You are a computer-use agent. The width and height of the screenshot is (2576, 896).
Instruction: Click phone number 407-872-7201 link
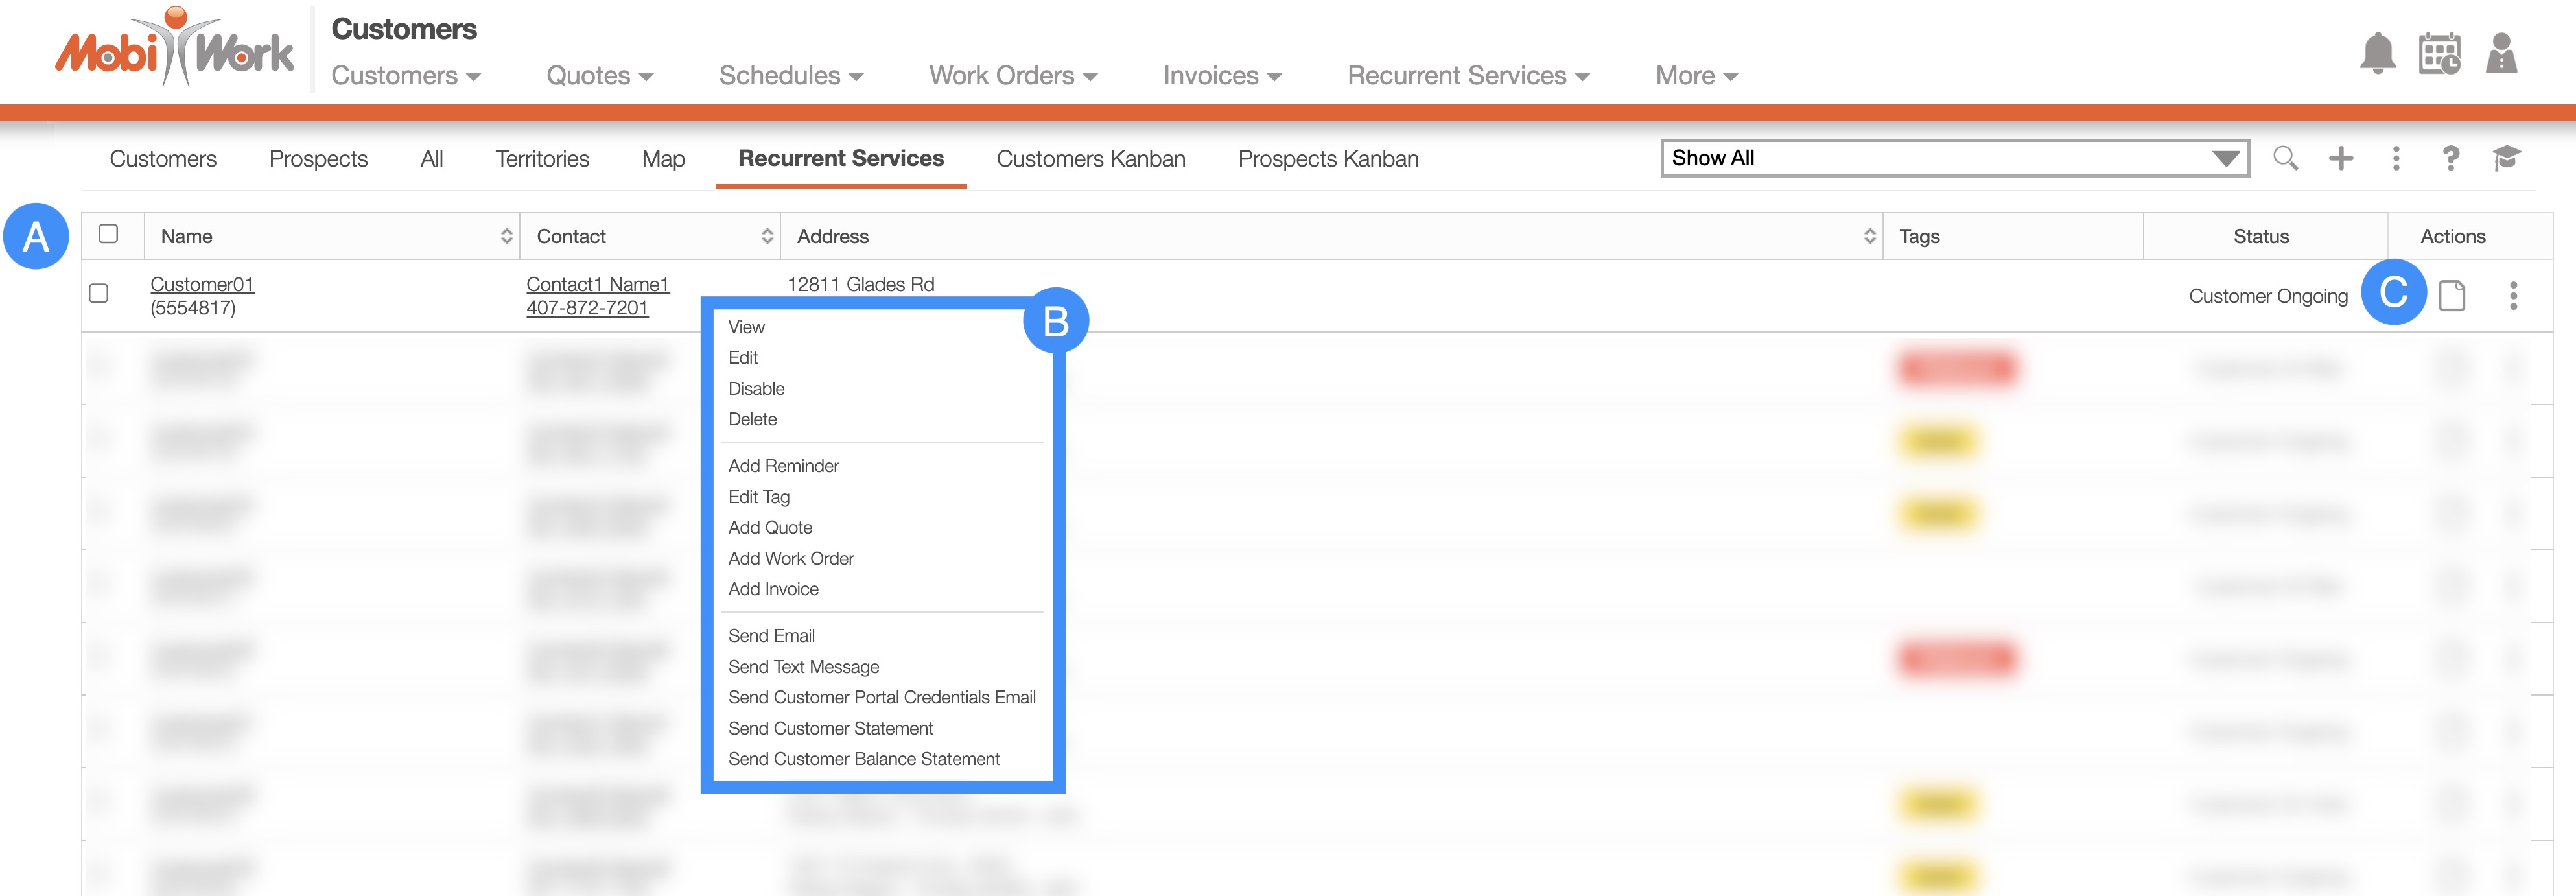click(x=587, y=308)
